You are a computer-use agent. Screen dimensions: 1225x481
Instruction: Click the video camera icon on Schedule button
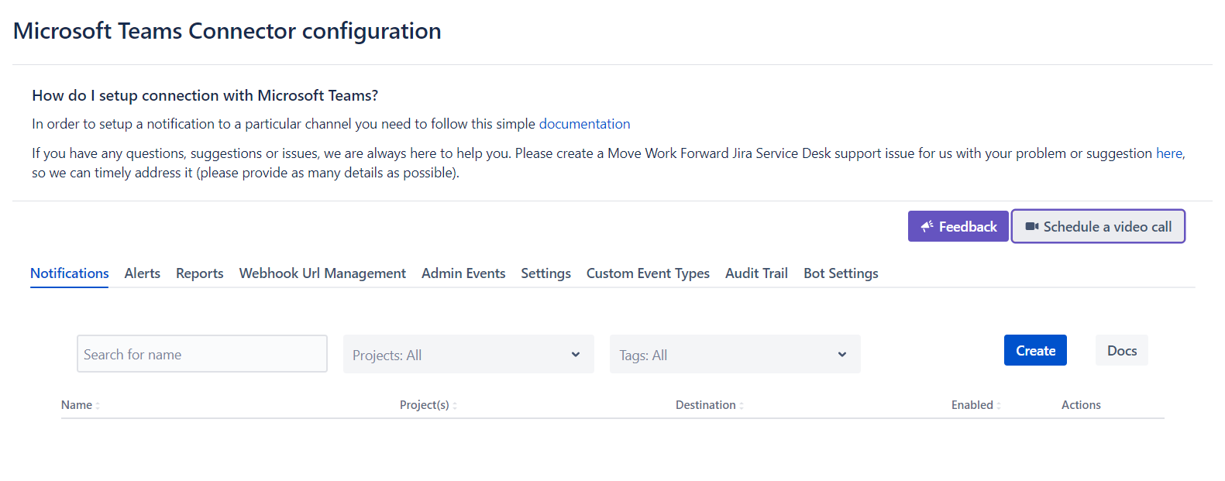click(x=1032, y=226)
